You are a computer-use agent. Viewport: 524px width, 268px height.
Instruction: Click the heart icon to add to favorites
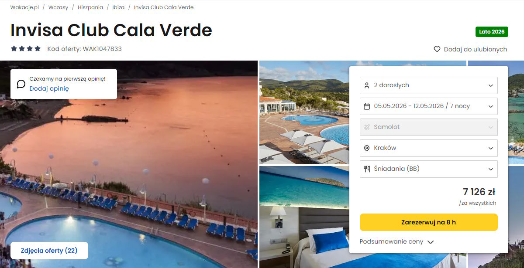tap(437, 49)
